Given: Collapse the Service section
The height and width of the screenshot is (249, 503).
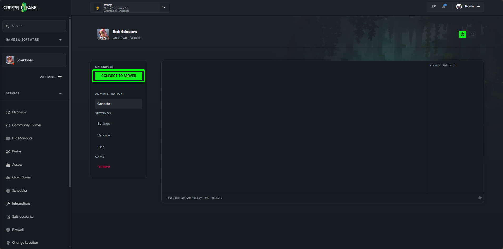Looking at the screenshot, I should click(x=60, y=94).
